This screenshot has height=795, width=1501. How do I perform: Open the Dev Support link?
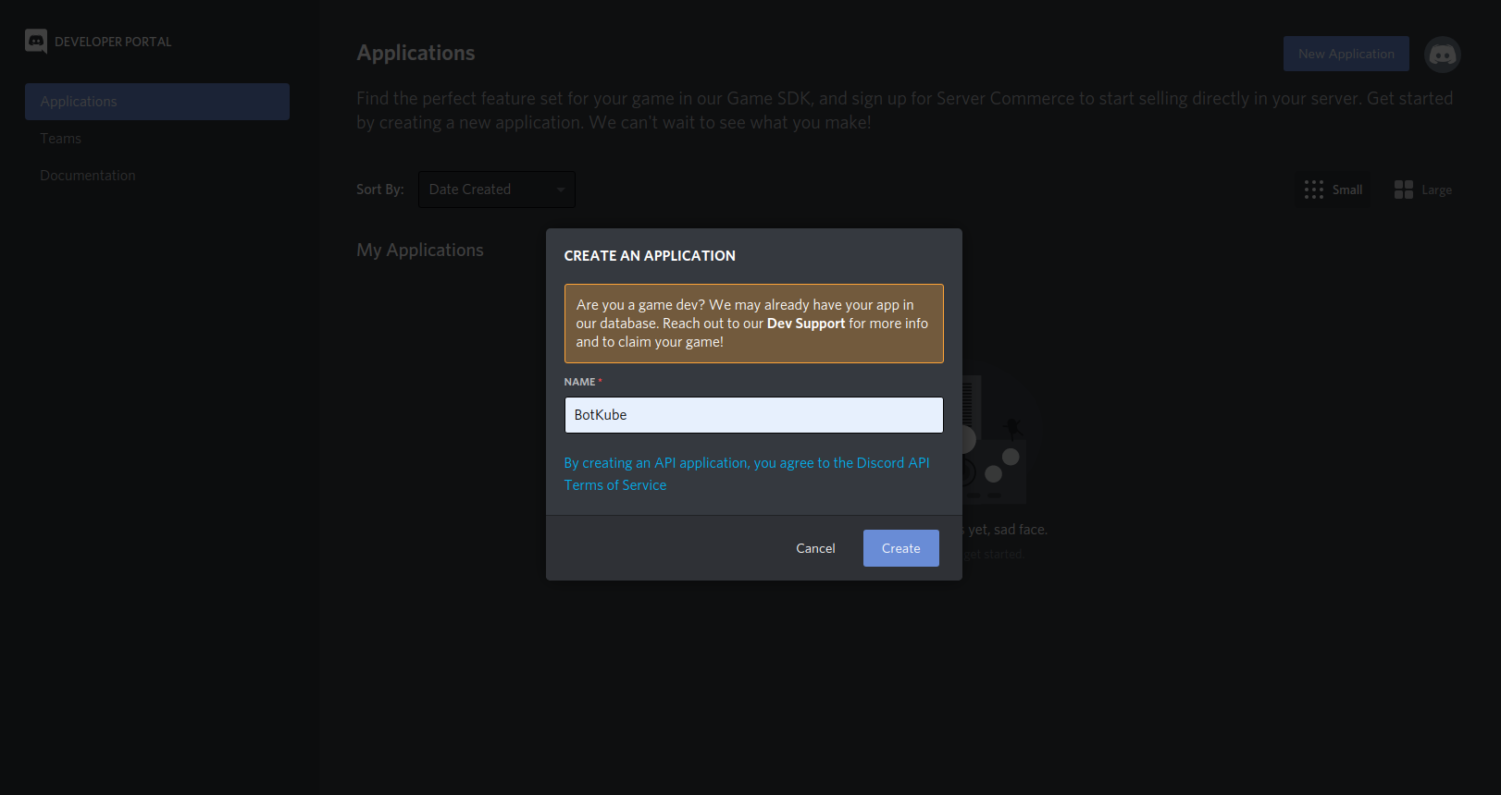click(806, 324)
